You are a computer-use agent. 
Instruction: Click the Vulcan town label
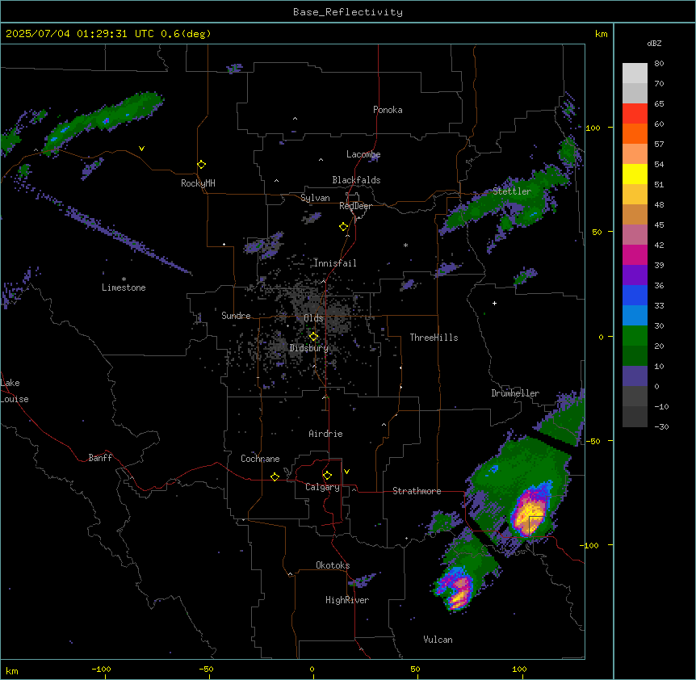coord(438,640)
